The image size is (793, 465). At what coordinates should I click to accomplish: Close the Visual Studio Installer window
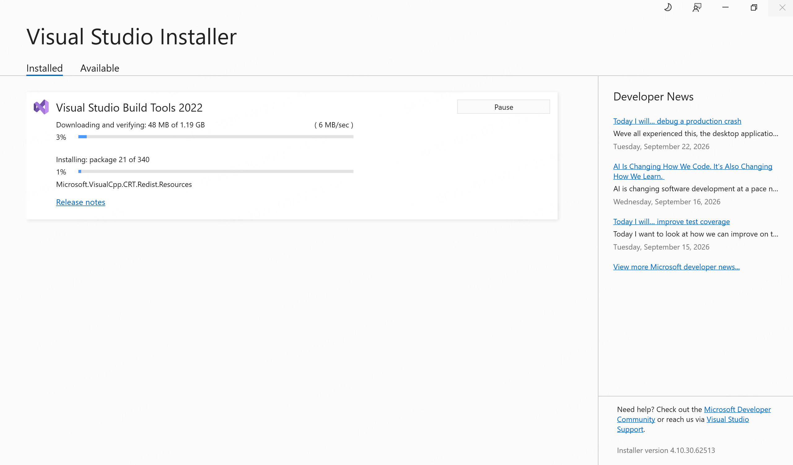(x=782, y=7)
